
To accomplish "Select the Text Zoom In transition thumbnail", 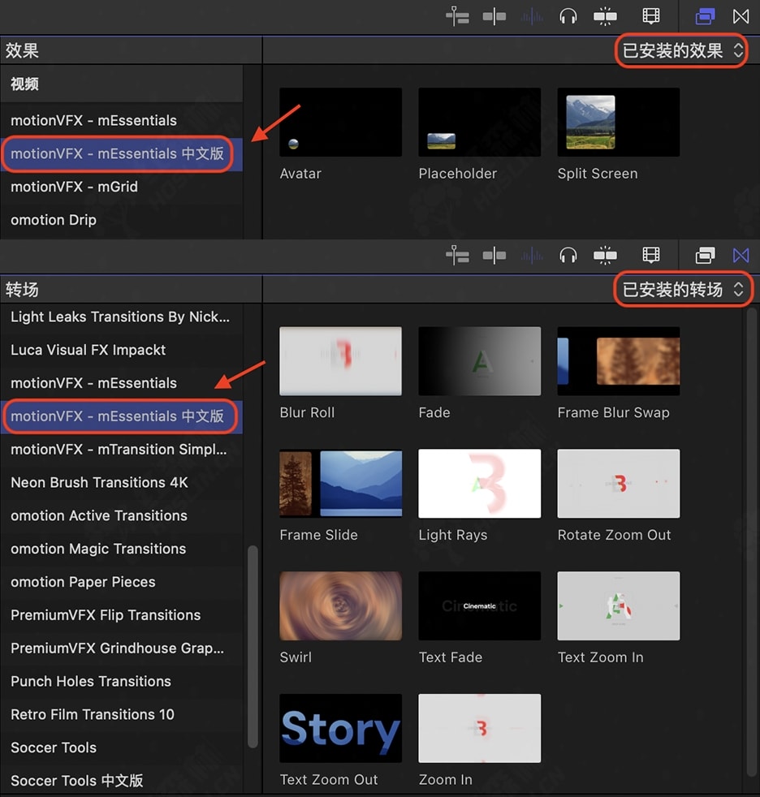I will 619,606.
